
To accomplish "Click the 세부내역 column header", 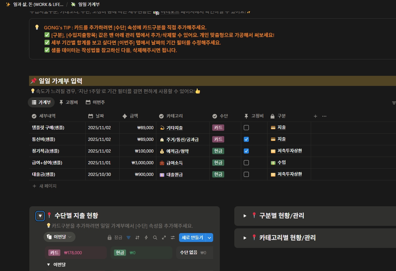I will click(57, 116).
